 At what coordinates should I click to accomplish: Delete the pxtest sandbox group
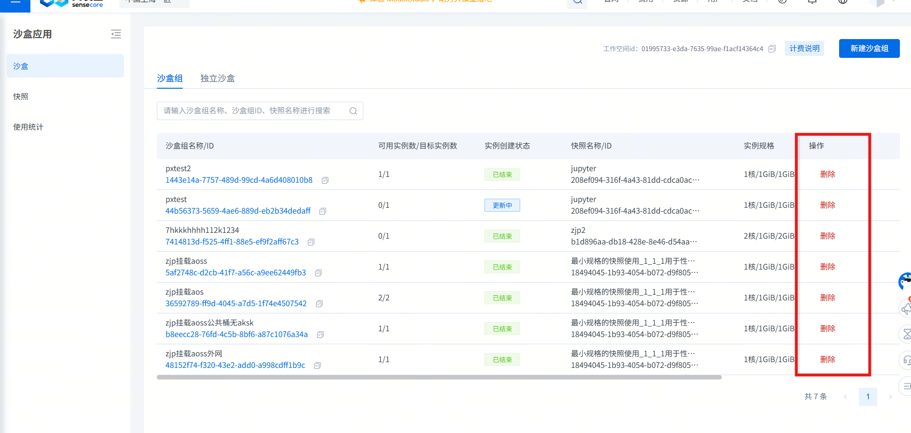tap(828, 205)
